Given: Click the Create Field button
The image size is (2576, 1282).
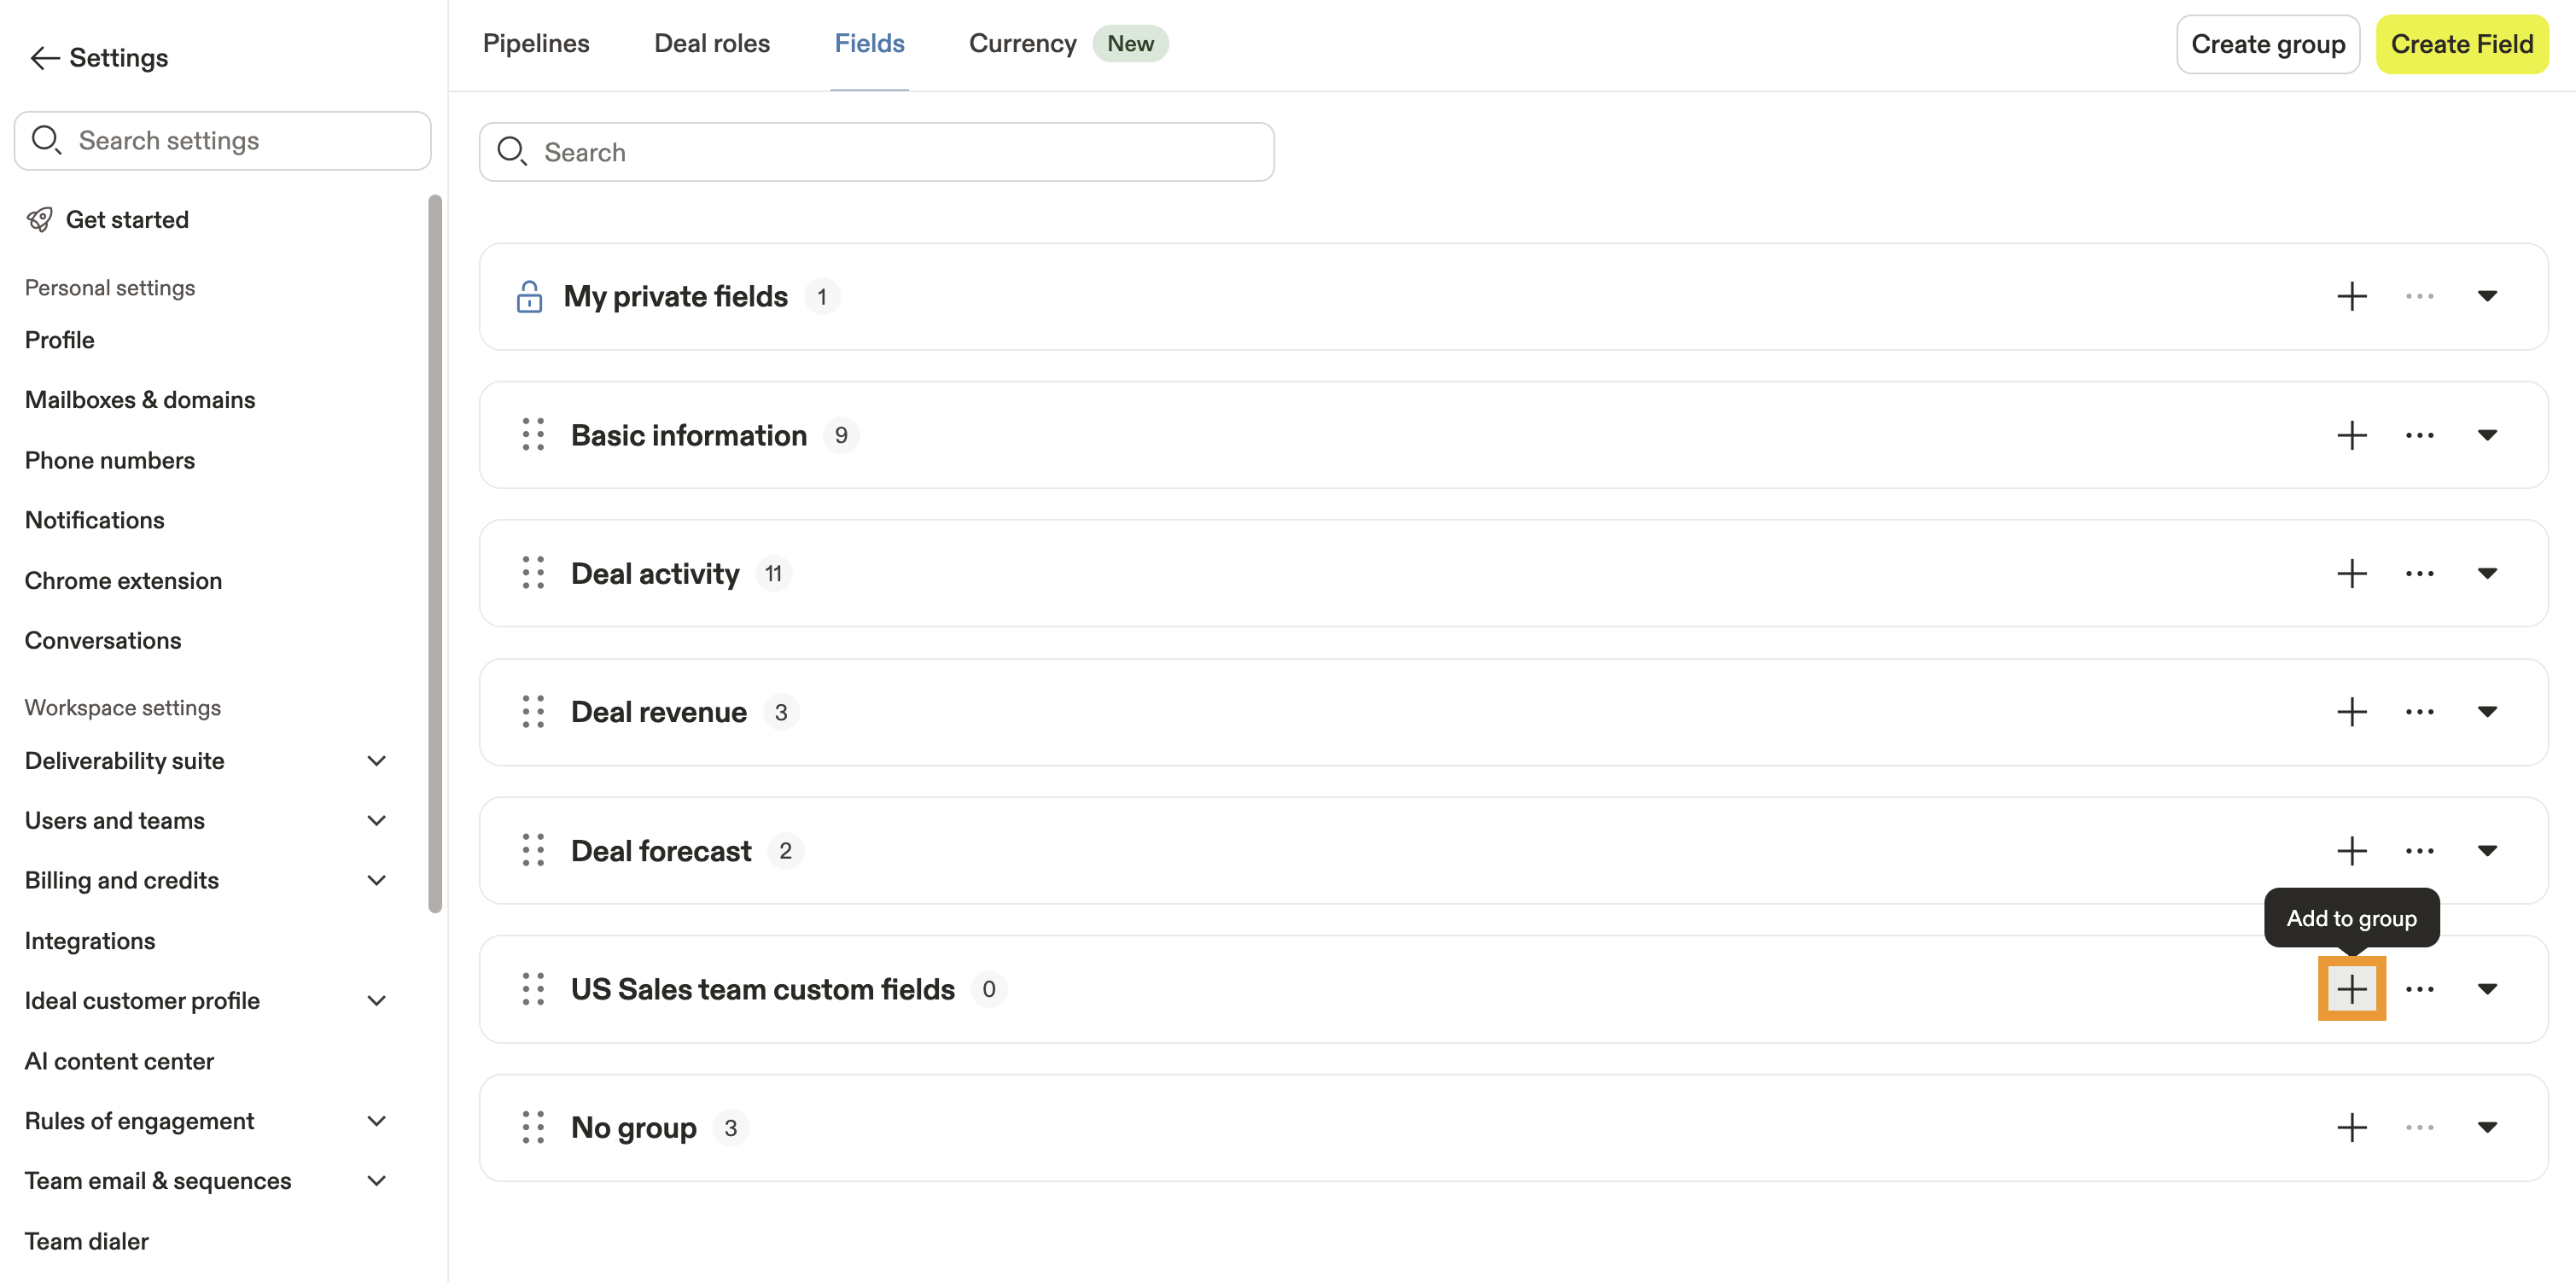Looking at the screenshot, I should tap(2461, 44).
